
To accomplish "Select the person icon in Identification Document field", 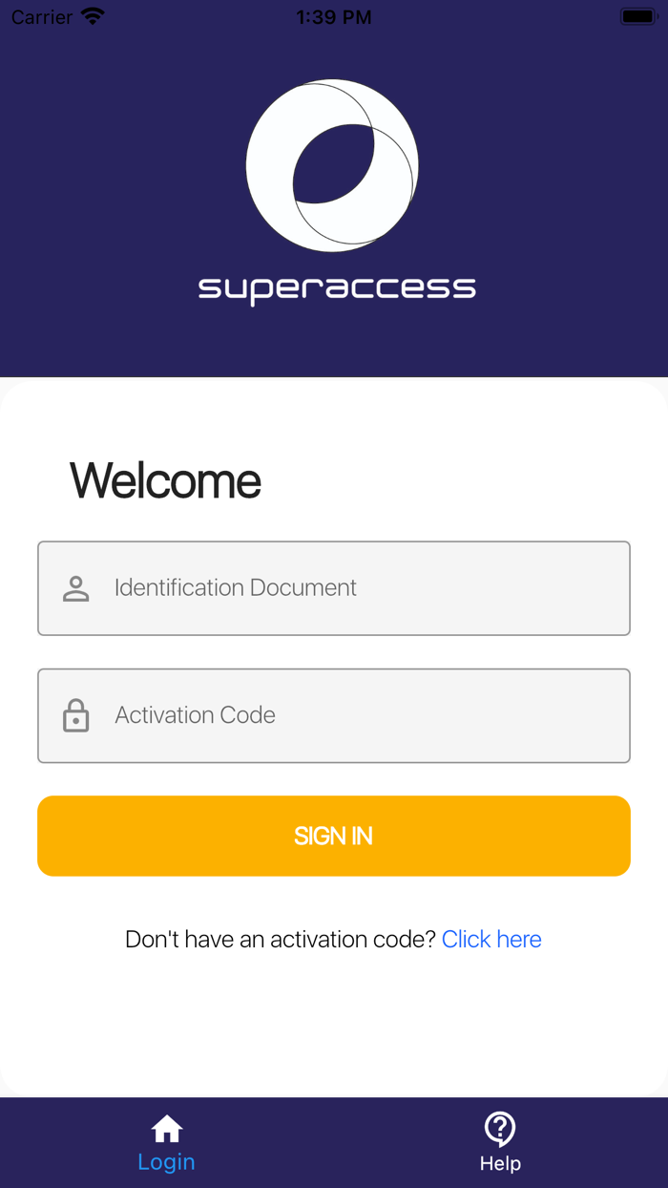I will (x=75, y=587).
